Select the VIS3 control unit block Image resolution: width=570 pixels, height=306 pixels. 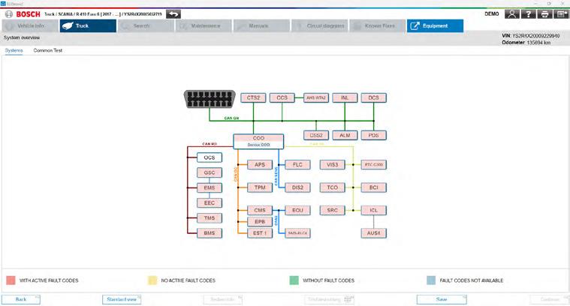point(332,164)
